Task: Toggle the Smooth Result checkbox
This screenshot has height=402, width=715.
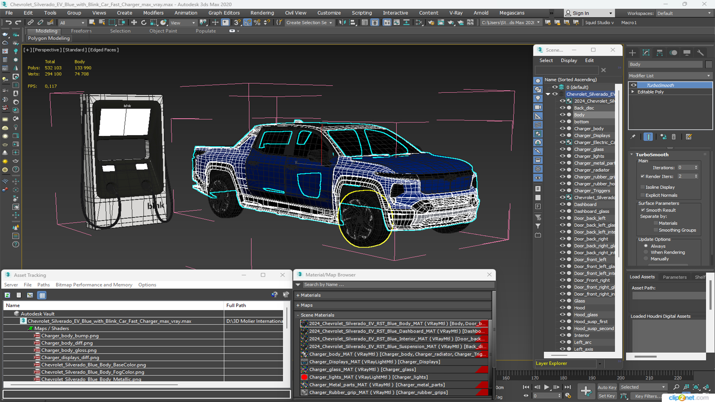Action: [x=643, y=210]
